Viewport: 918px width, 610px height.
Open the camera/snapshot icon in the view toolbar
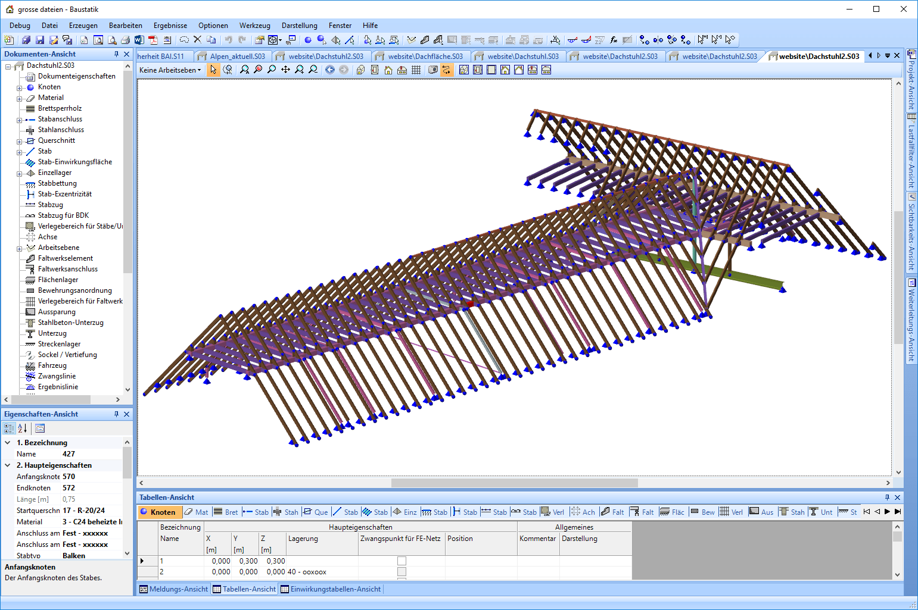432,70
